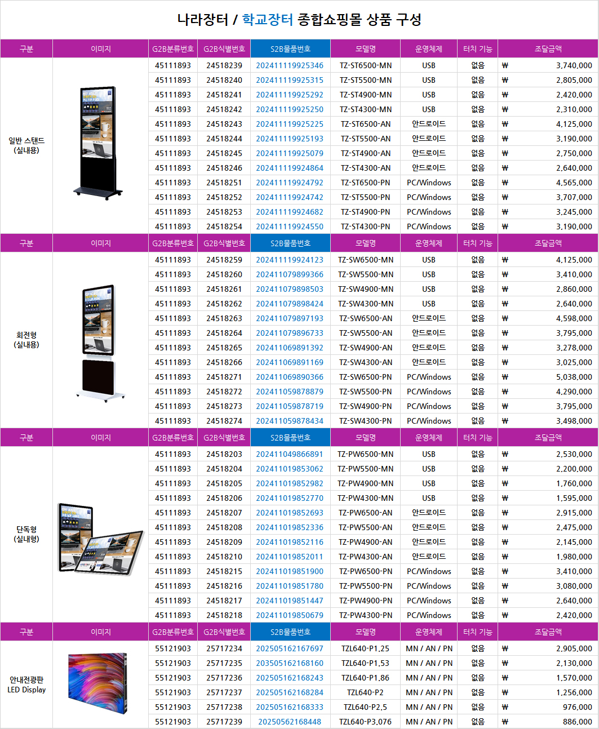This screenshot has height=729, width=599.
Task: Follow the S2B link for TZ-SW4300-PN
Action: (290, 421)
